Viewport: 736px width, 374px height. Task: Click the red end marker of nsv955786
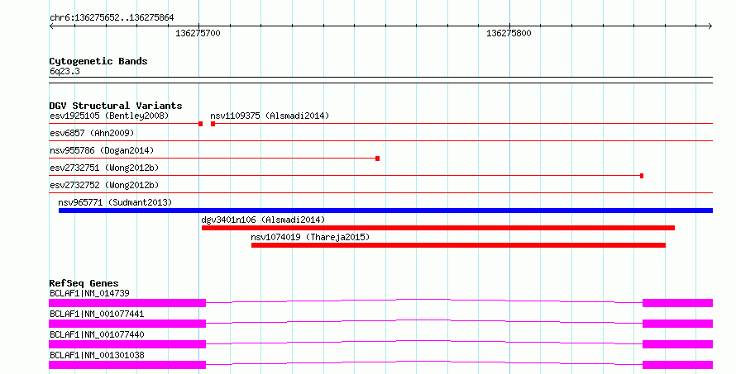tap(377, 159)
